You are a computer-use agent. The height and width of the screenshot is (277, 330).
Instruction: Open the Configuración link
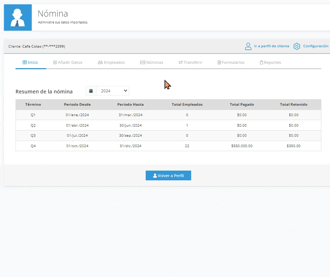tap(316, 46)
